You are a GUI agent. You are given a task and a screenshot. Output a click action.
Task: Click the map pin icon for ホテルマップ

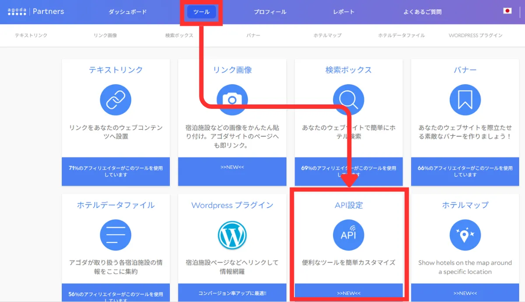(x=465, y=235)
